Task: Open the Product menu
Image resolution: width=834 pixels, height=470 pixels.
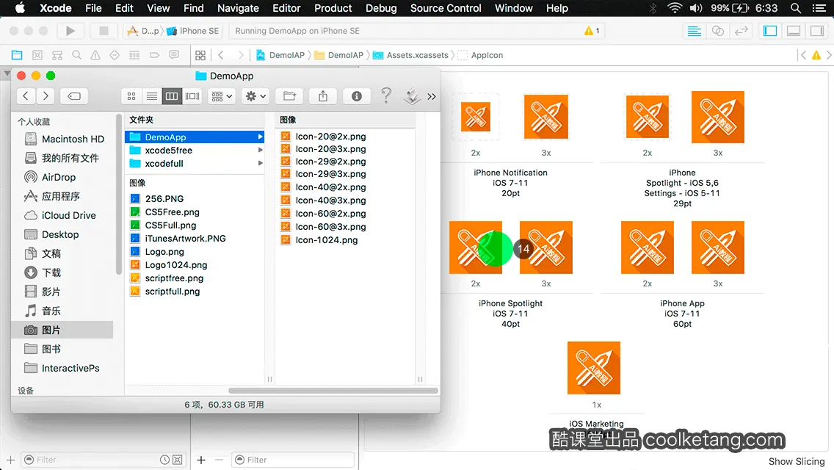Action: point(333,8)
